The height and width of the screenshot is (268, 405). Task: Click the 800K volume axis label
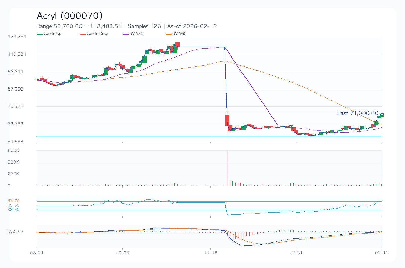coord(13,150)
